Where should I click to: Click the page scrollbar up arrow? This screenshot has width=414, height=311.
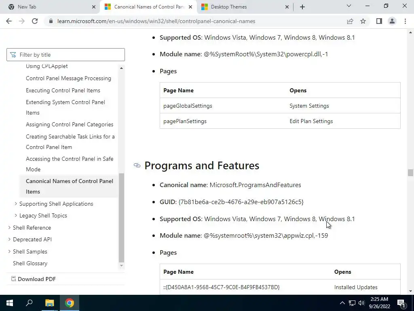pyautogui.click(x=410, y=32)
